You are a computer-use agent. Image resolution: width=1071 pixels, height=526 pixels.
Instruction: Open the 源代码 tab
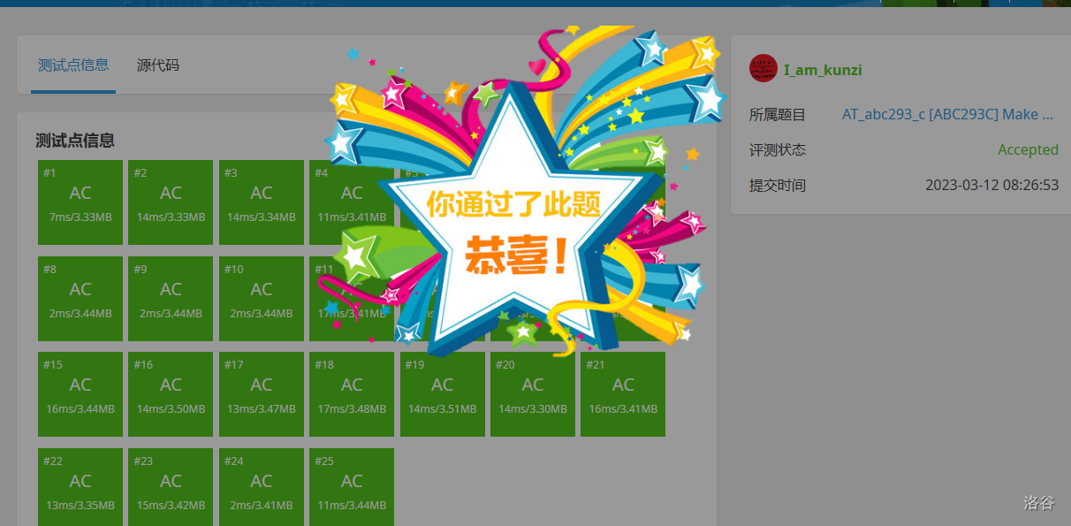tap(158, 65)
